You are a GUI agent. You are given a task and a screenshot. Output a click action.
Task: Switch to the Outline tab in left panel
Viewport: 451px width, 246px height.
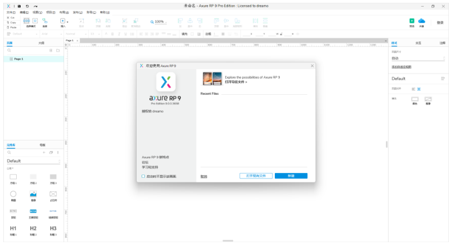(41, 43)
